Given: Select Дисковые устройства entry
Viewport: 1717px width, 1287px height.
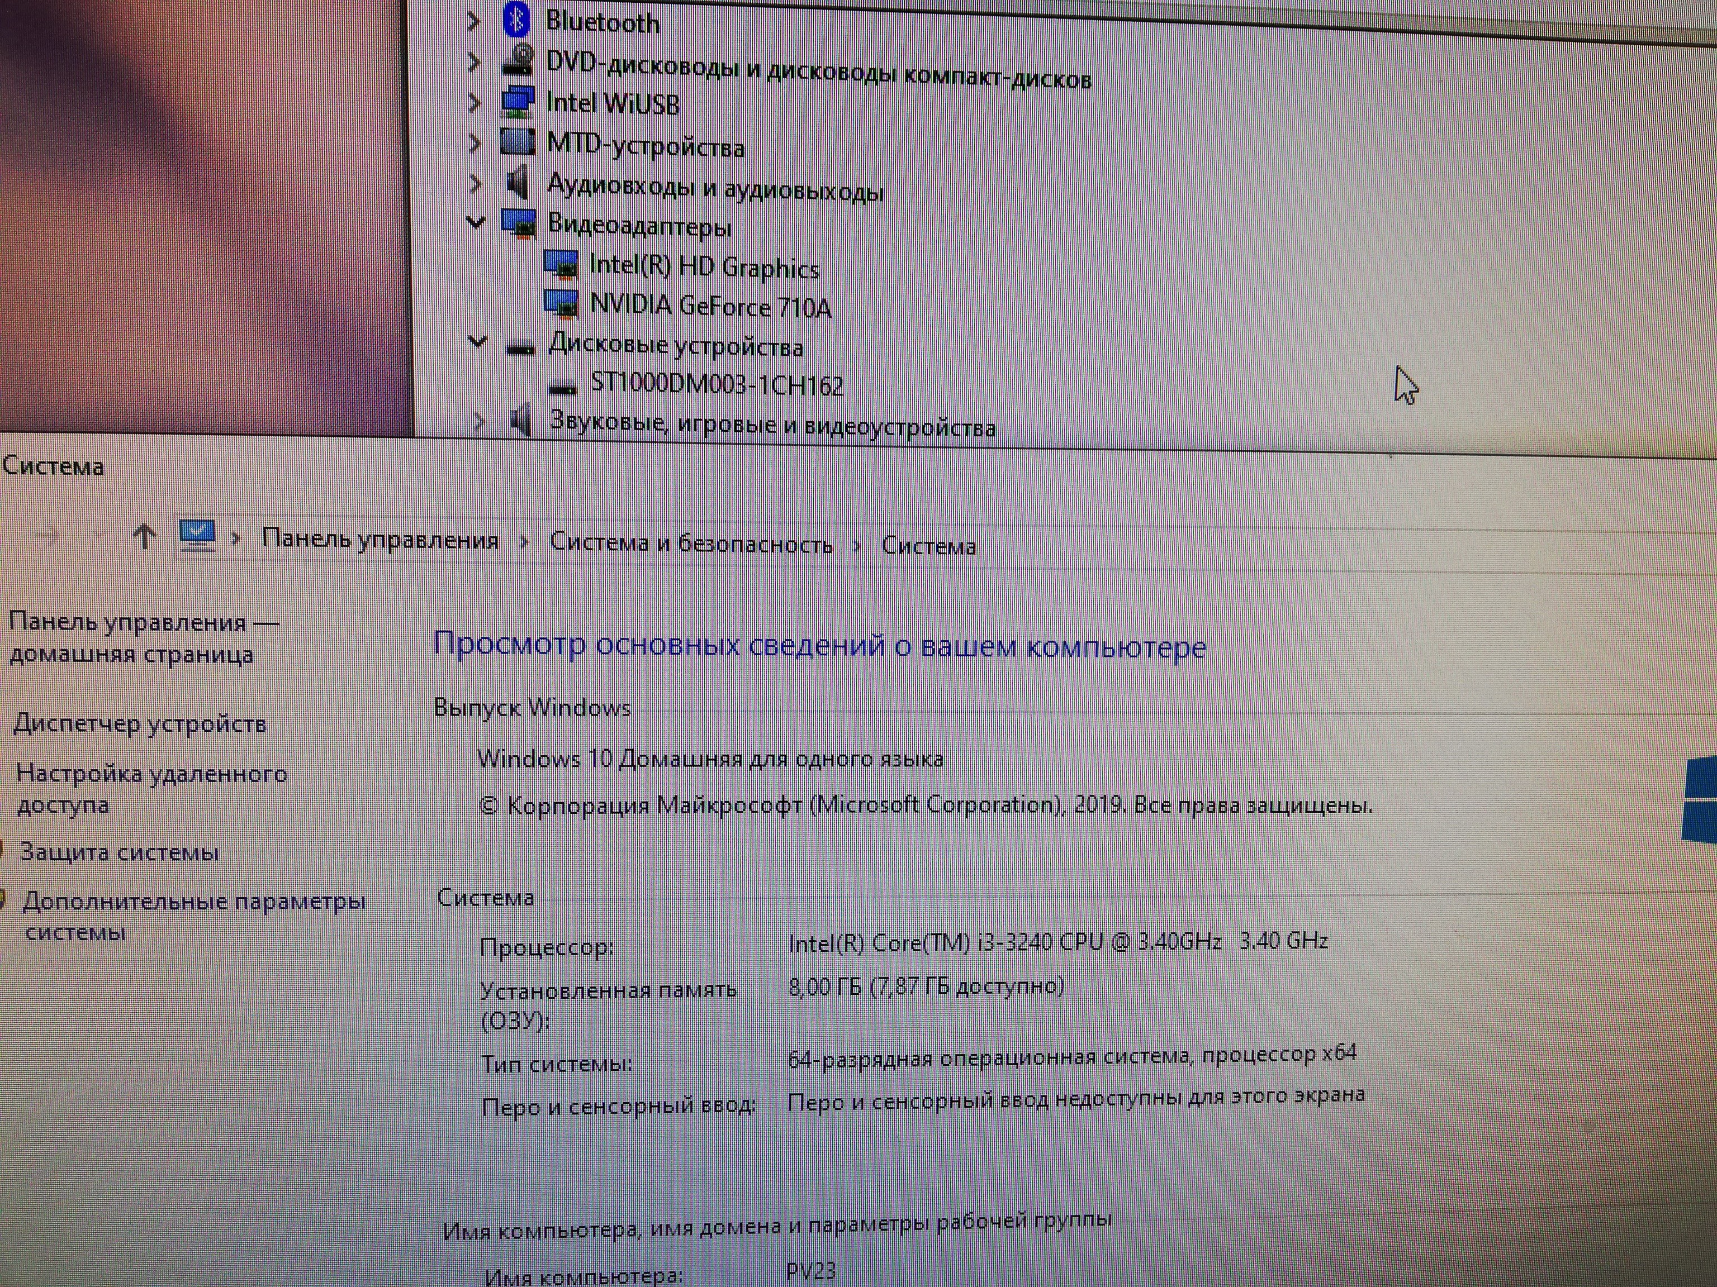Looking at the screenshot, I should [x=675, y=345].
